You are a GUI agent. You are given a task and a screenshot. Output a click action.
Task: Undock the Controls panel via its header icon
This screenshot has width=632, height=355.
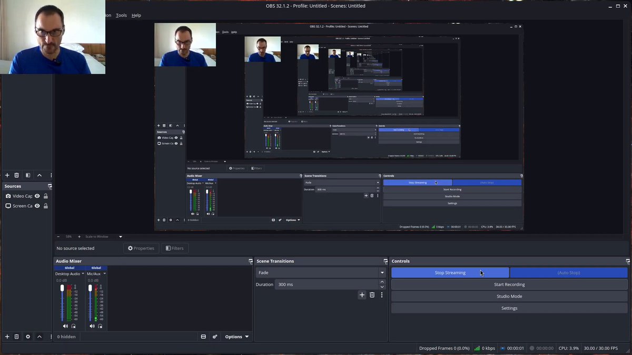coord(628,261)
